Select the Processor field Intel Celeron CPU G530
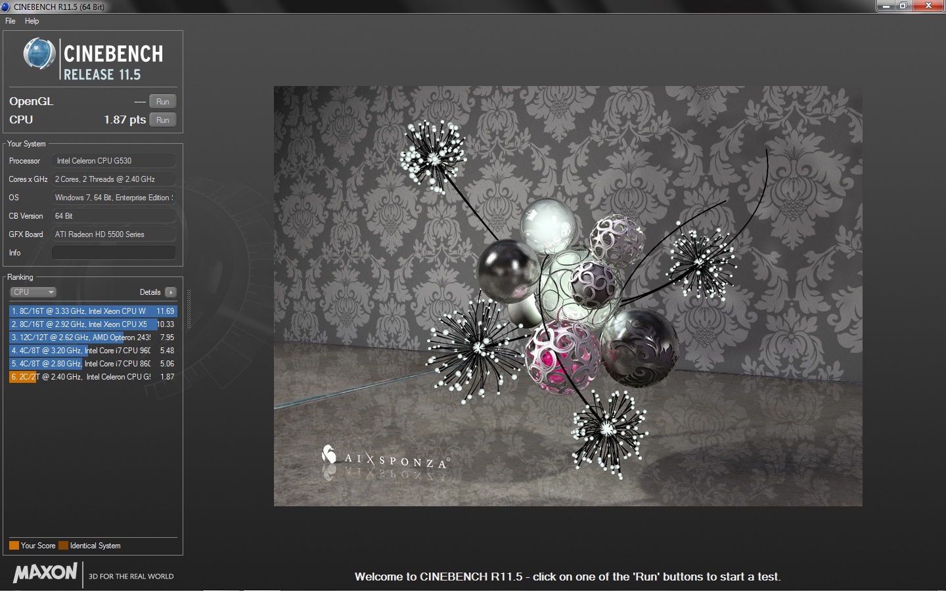Image resolution: width=946 pixels, height=591 pixels. coord(114,161)
